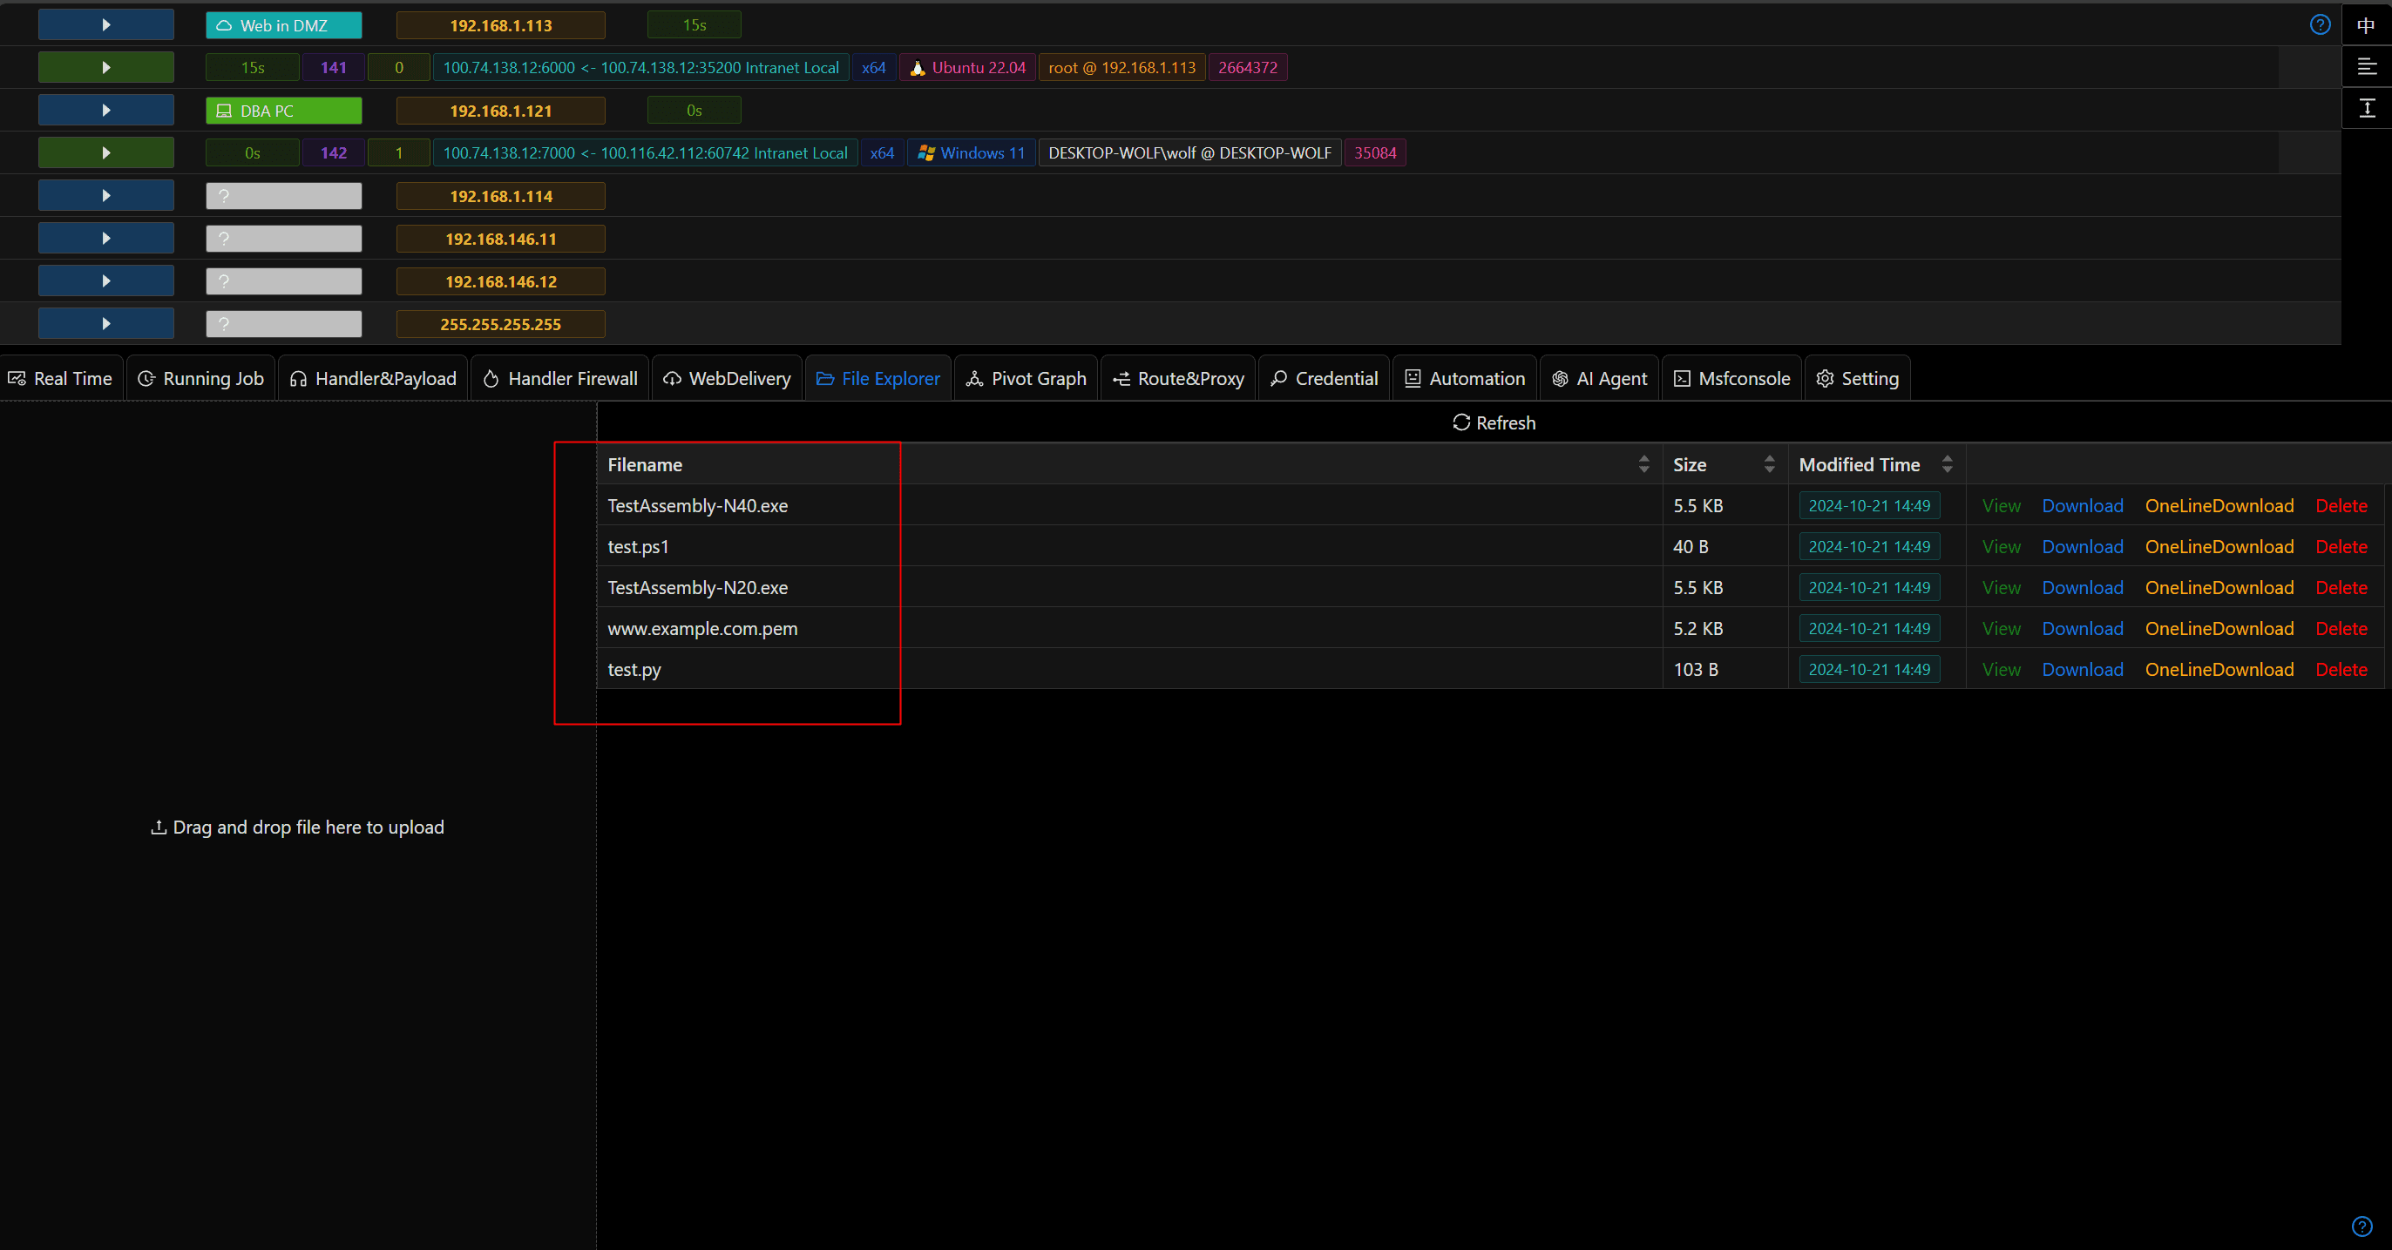2392x1250 pixels.
Task: Switch to the Msfconsole tab
Action: [1731, 379]
